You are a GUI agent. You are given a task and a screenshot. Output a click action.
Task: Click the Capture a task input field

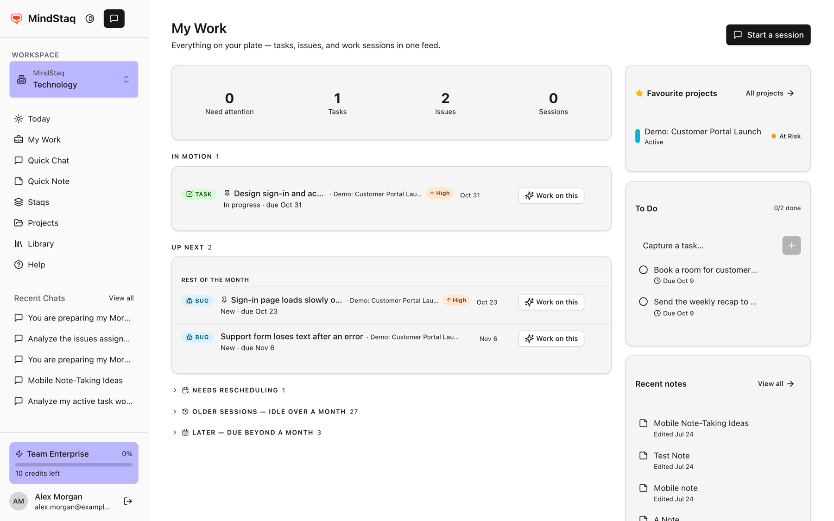[706, 245]
